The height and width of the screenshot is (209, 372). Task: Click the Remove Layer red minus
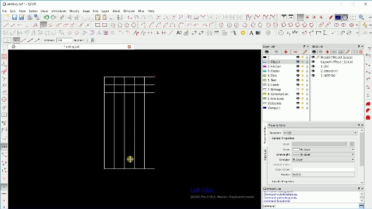tap(295, 52)
